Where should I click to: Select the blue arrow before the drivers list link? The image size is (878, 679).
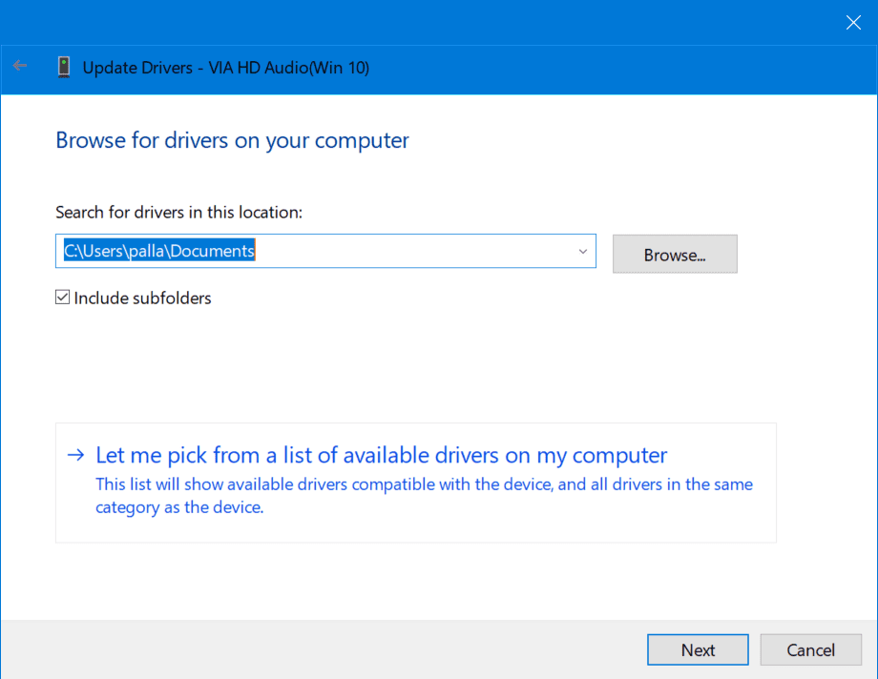[75, 455]
